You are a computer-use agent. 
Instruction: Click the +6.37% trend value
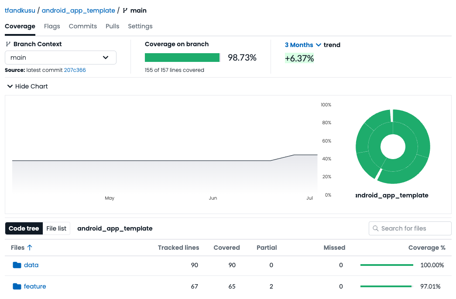(299, 58)
